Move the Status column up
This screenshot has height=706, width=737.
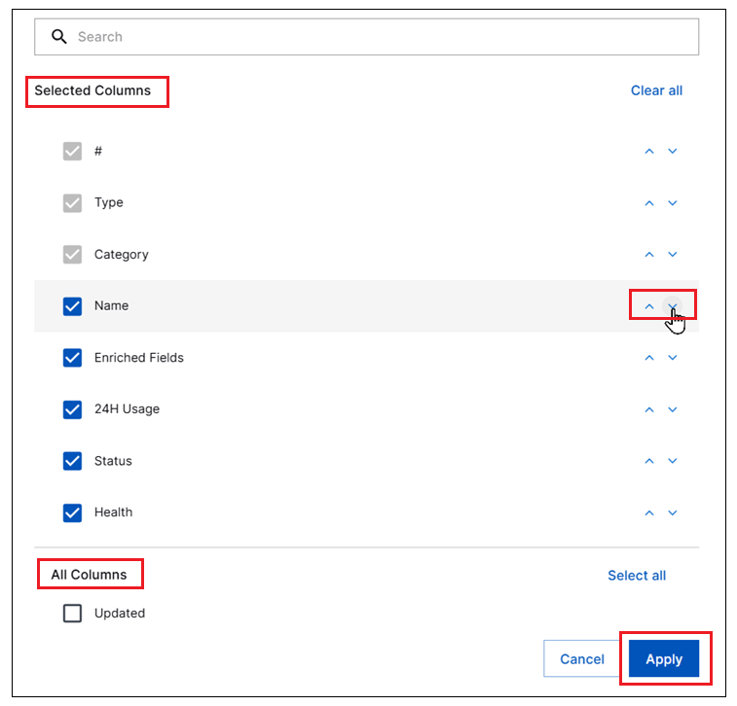click(649, 461)
